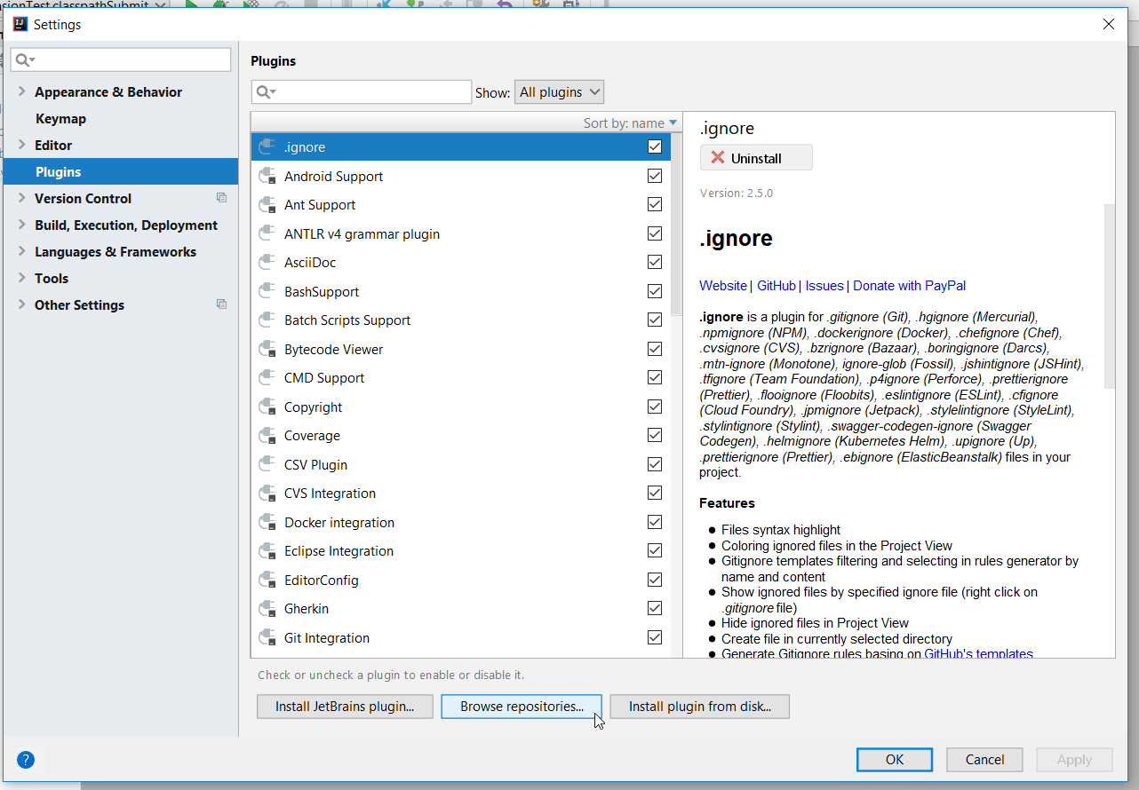Select the Coverage plugin row
This screenshot has height=790, width=1139.
460,436
